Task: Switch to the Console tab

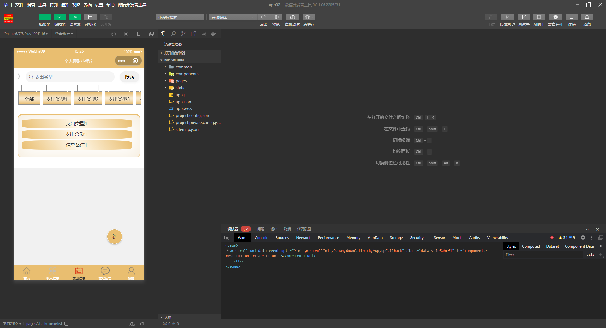Action: tap(261, 238)
